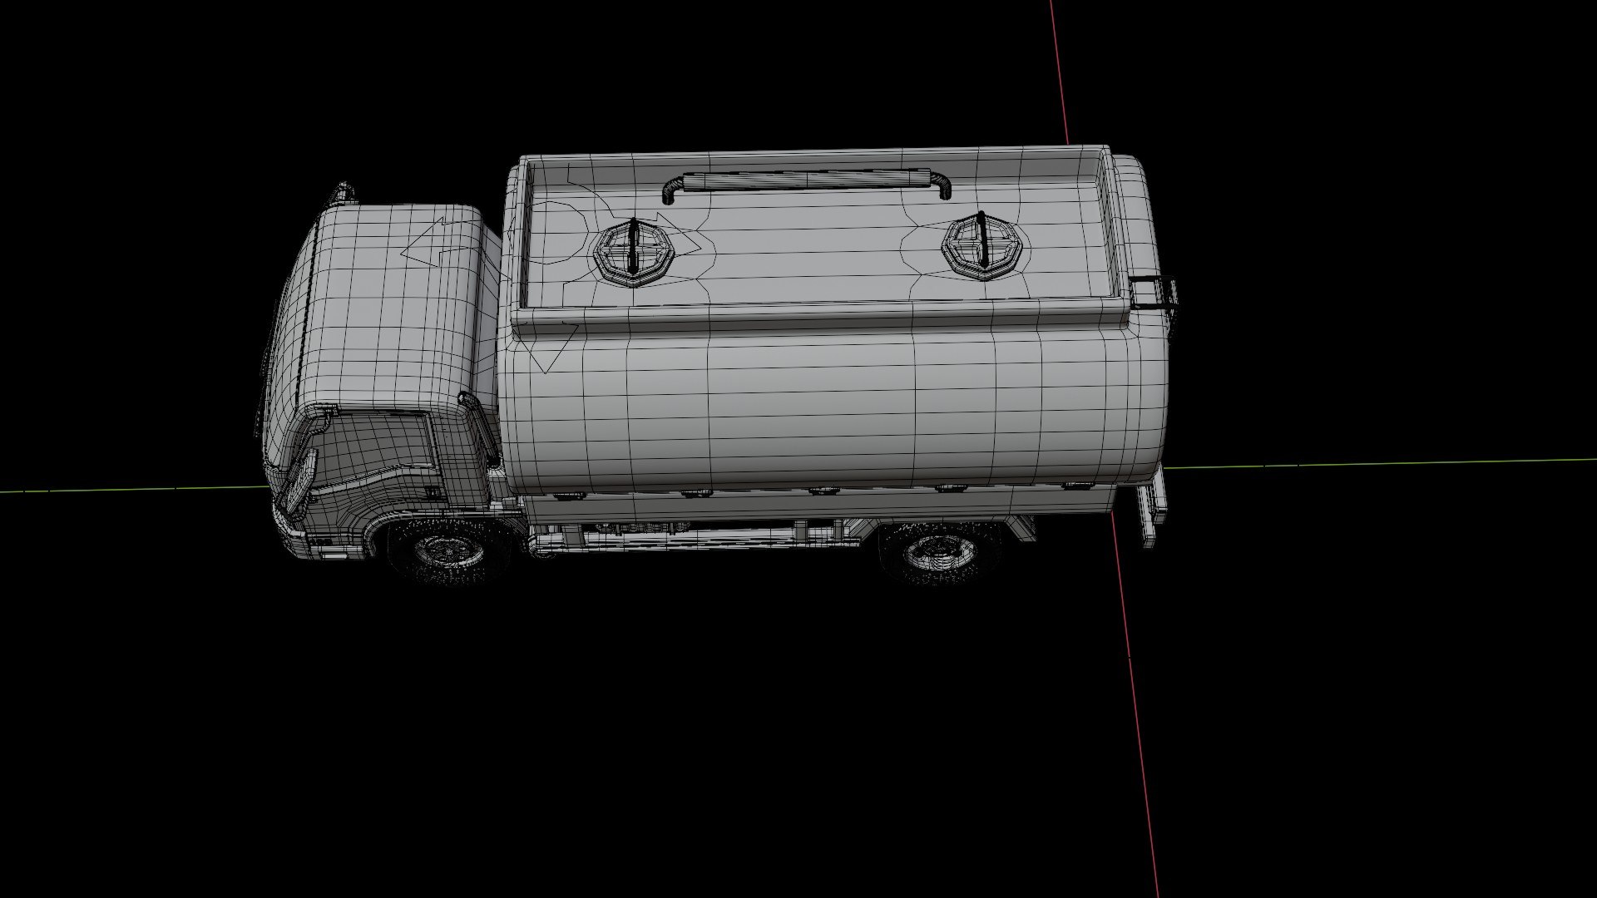Select the rear tank hatch cover
This screenshot has height=898, width=1597.
pyautogui.click(x=981, y=246)
